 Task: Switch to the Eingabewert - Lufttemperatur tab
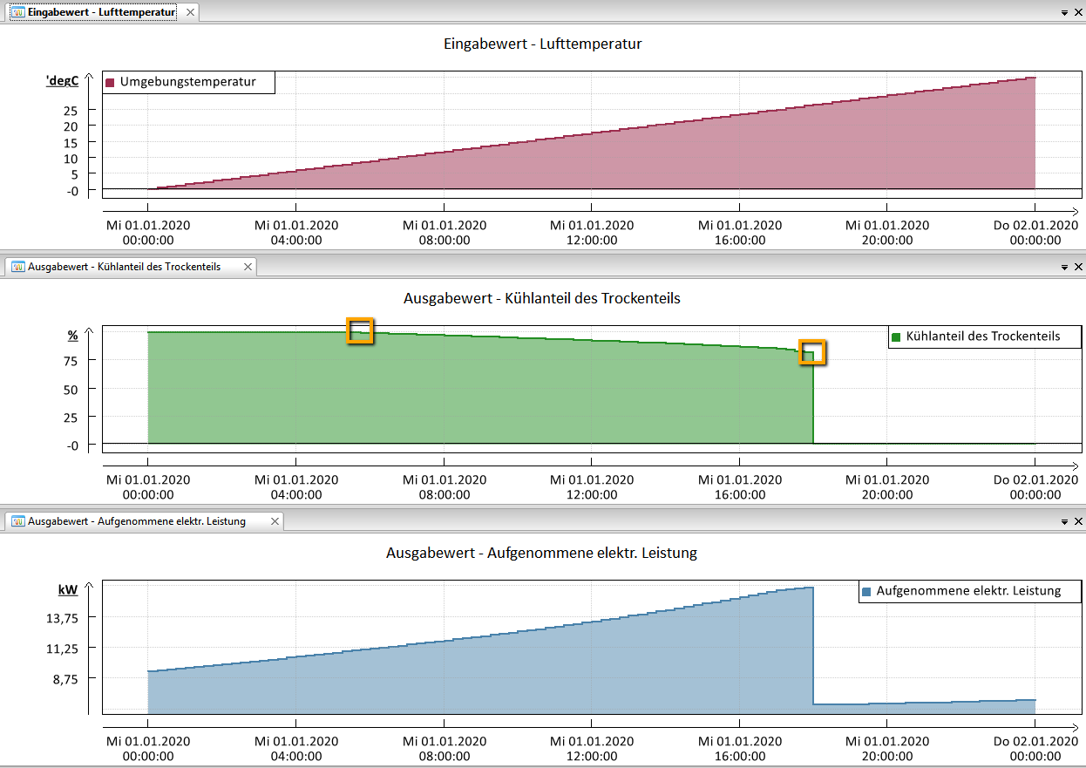pyautogui.click(x=101, y=13)
